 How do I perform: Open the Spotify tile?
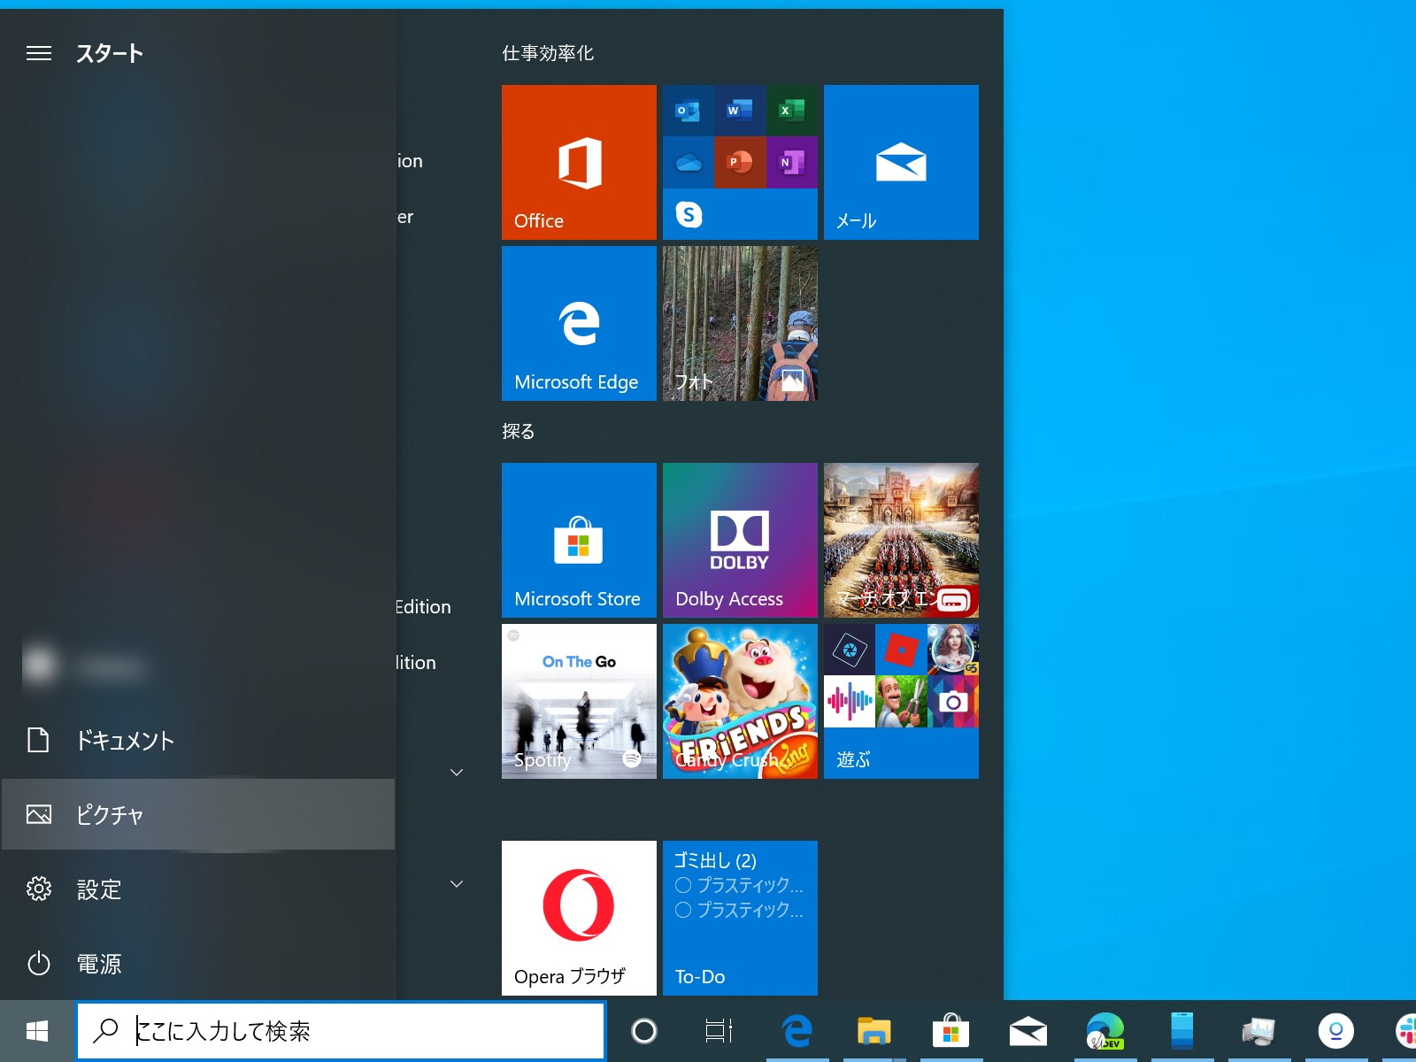[579, 701]
